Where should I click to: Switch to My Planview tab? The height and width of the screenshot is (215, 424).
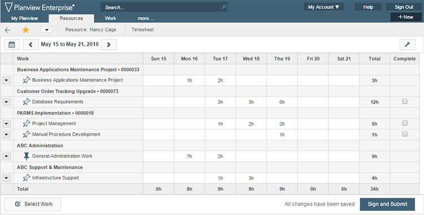(25, 19)
